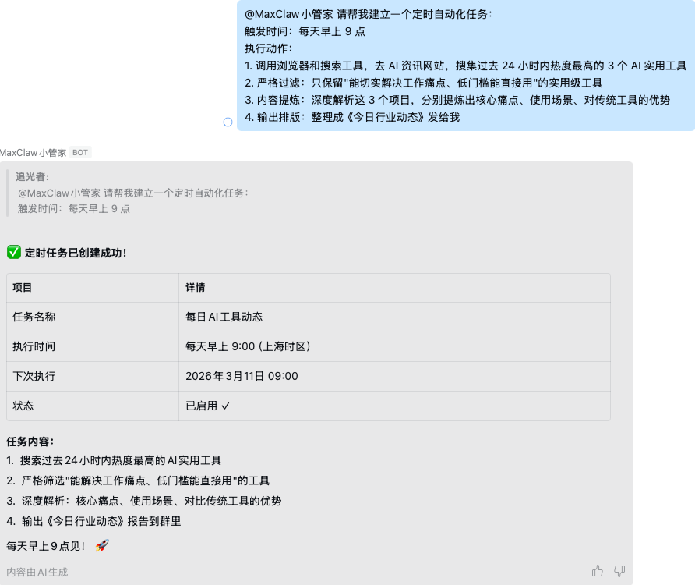
Task: Click the small circle avatar beside blue message
Action: pos(227,122)
